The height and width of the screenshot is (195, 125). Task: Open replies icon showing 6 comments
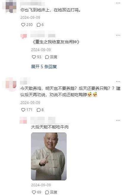click(x=38, y=25)
